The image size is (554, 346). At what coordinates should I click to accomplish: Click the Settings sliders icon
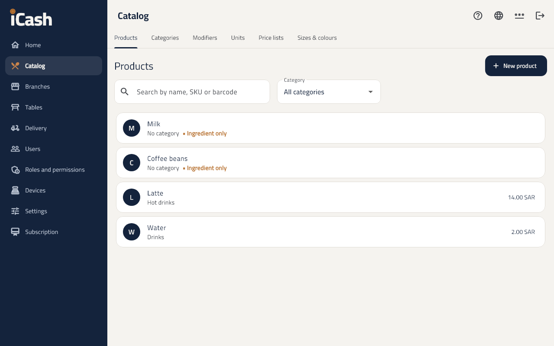(15, 211)
